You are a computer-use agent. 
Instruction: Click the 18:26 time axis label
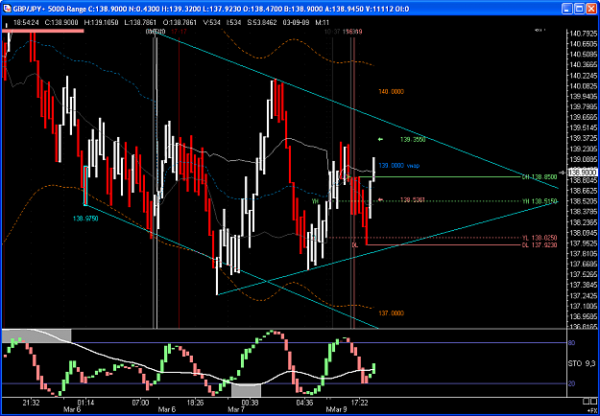point(195,403)
